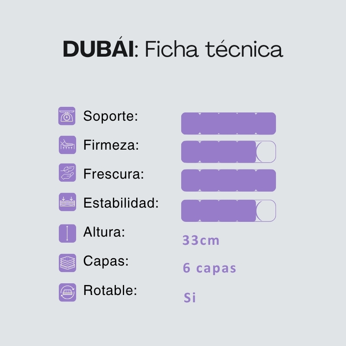Image resolution: width=346 pixels, height=346 pixels.
Task: Click the Firmeza mattress icon
Action: (x=67, y=145)
